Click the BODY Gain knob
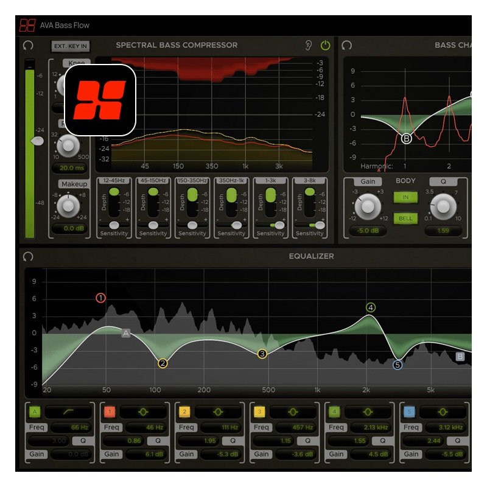 pyautogui.click(x=368, y=206)
